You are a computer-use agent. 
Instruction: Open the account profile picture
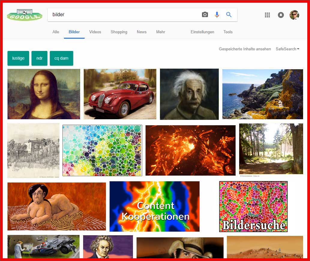294,15
